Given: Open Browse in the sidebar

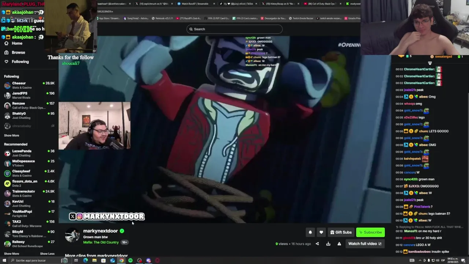Looking at the screenshot, I should click(15, 52).
